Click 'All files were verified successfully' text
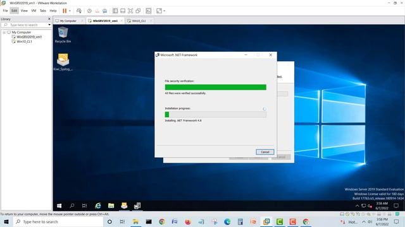405x227 pixels. tap(185, 93)
